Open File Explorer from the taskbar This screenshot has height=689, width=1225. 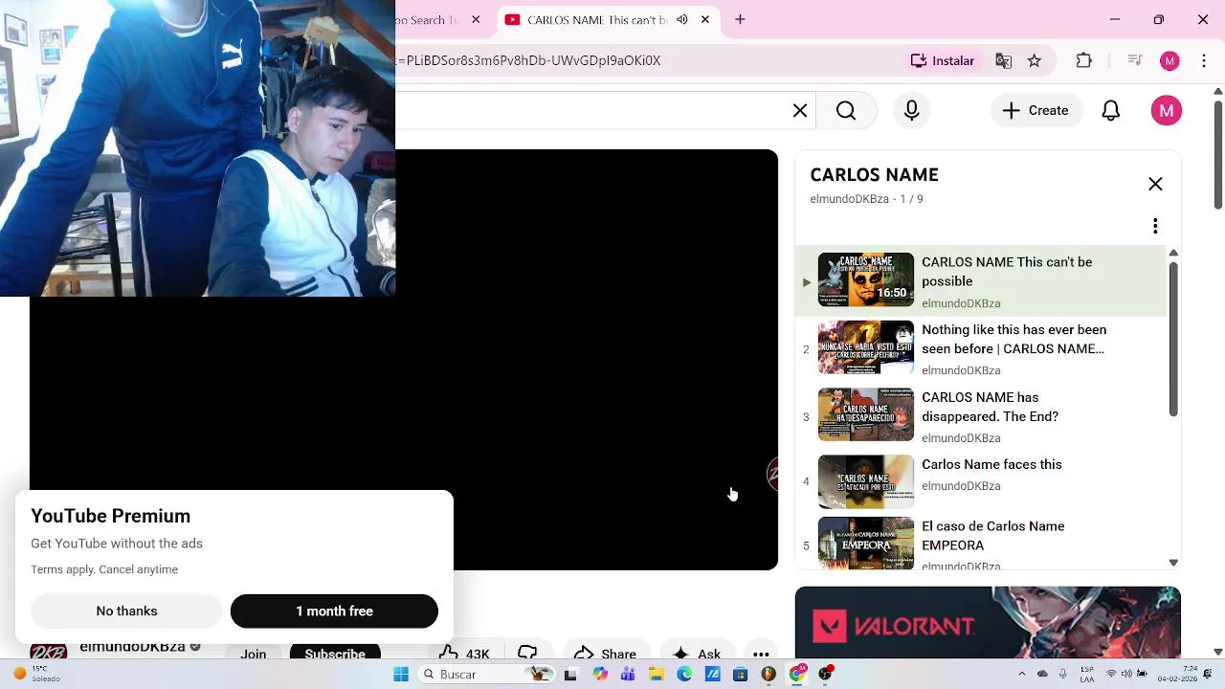point(657,675)
